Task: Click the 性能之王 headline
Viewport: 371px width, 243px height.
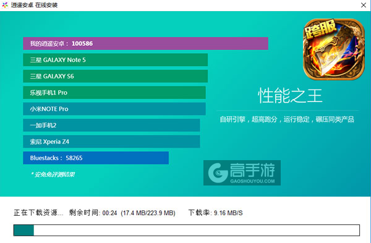Action: point(290,96)
